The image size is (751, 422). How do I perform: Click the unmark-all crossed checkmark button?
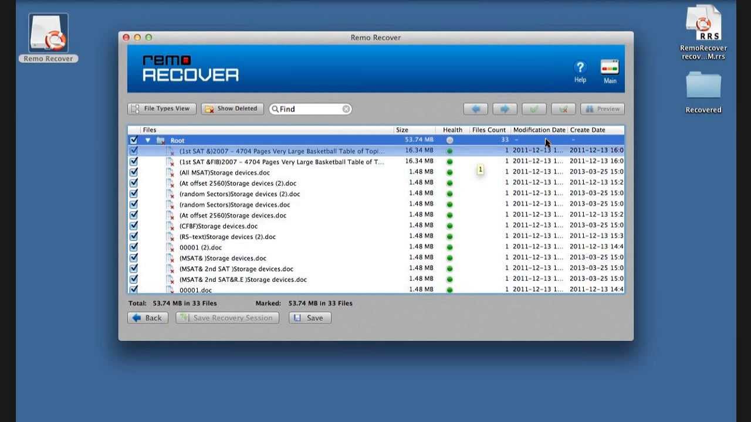(x=563, y=109)
